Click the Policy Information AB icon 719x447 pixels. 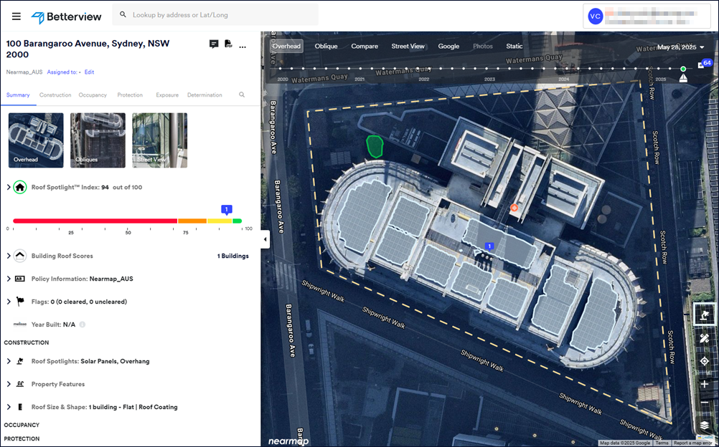click(19, 279)
